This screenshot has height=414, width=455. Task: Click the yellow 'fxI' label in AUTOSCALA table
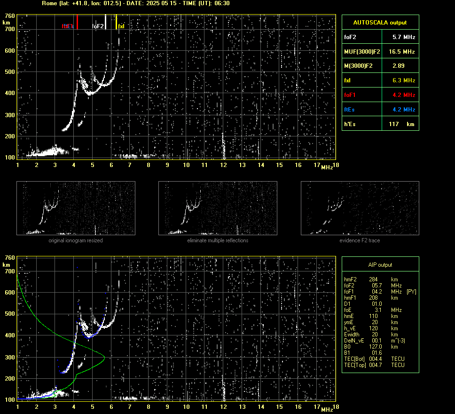pos(347,80)
